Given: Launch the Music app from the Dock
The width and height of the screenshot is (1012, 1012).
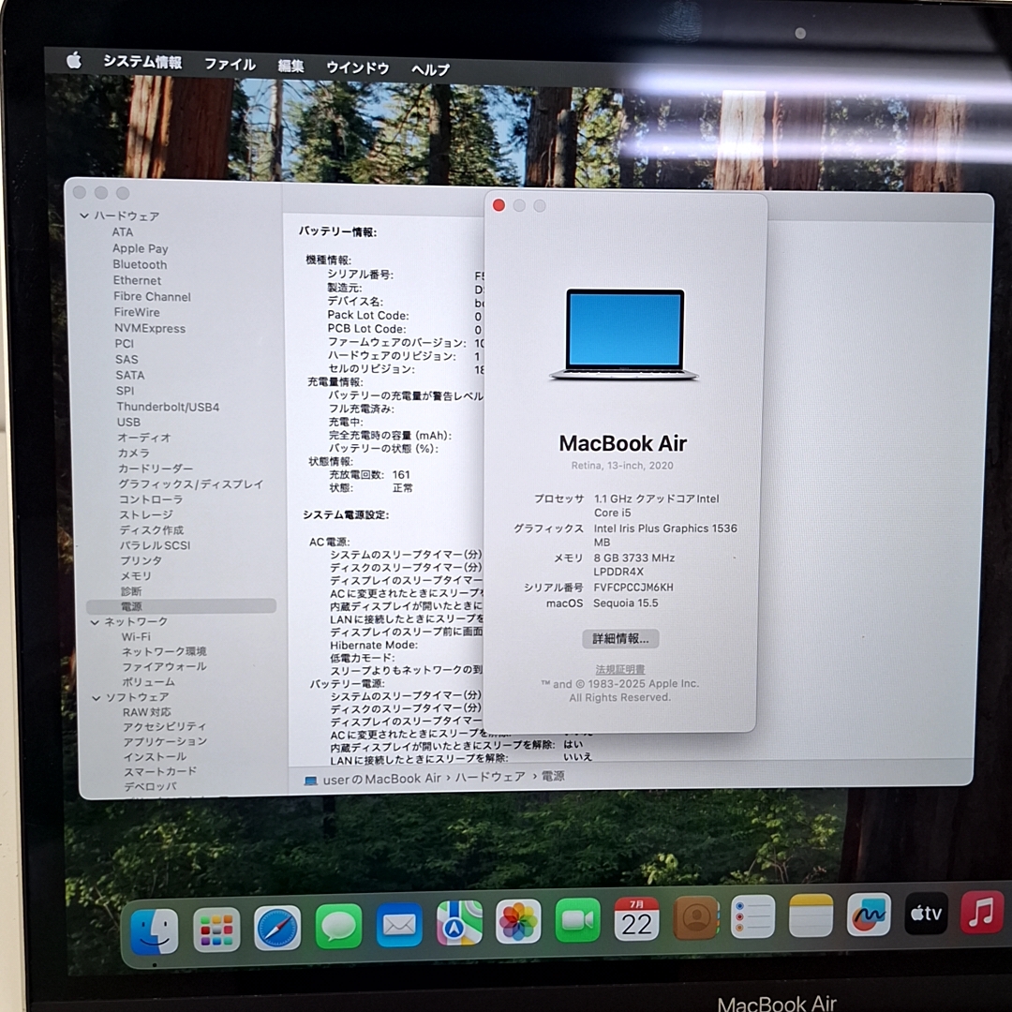Looking at the screenshot, I should (x=982, y=912).
